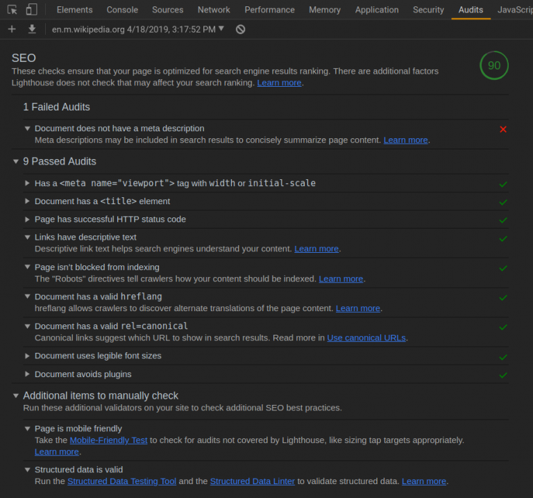533x498 pixels.
Task: Expand the Document avoids plugins audit
Action: click(28, 374)
